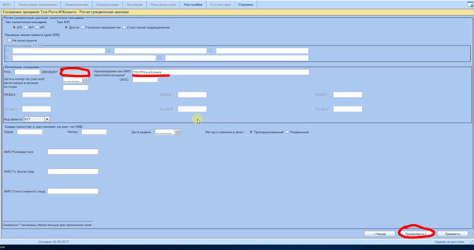474x250 pixels.
Task: Open Справочники tab
Action: [107, 5]
